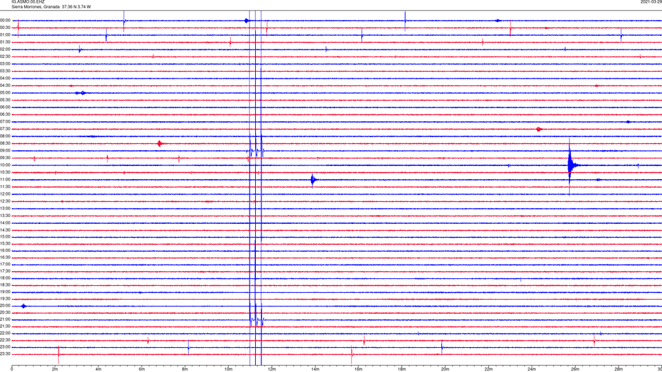Screen dimensions: 662x372
Task: Click the 18m tick on time axis
Action: 401,369
